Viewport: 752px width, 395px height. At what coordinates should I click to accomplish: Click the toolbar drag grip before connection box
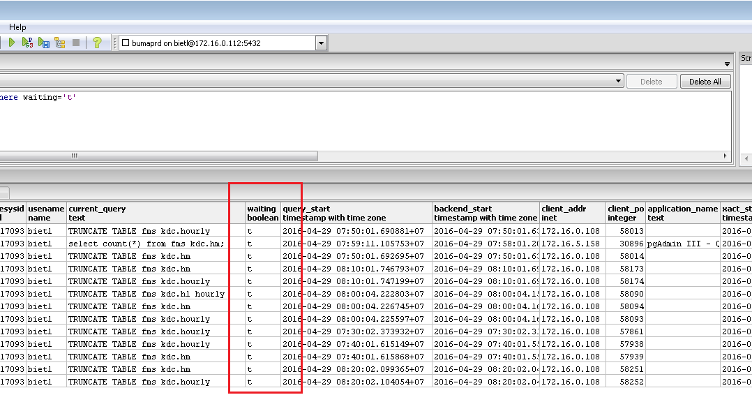point(114,43)
